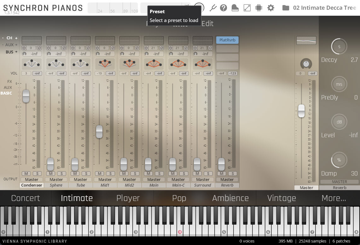The height and width of the screenshot is (245, 360).
Task: Invert phase on Surround channel
Action: [210, 48]
